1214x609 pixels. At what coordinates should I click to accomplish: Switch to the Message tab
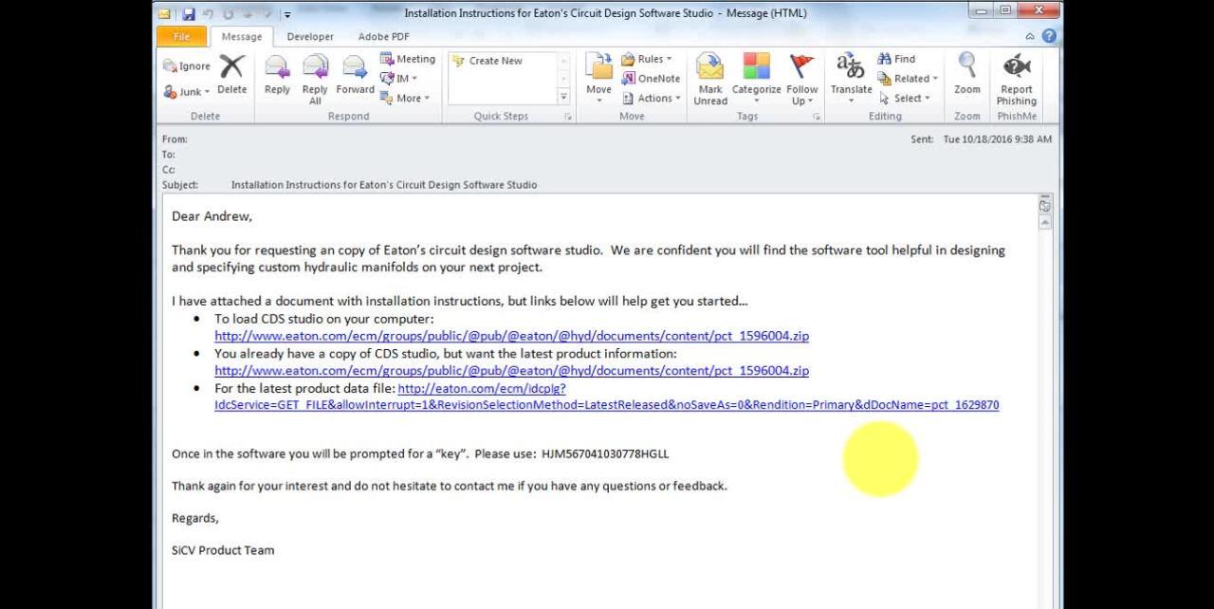point(241,37)
